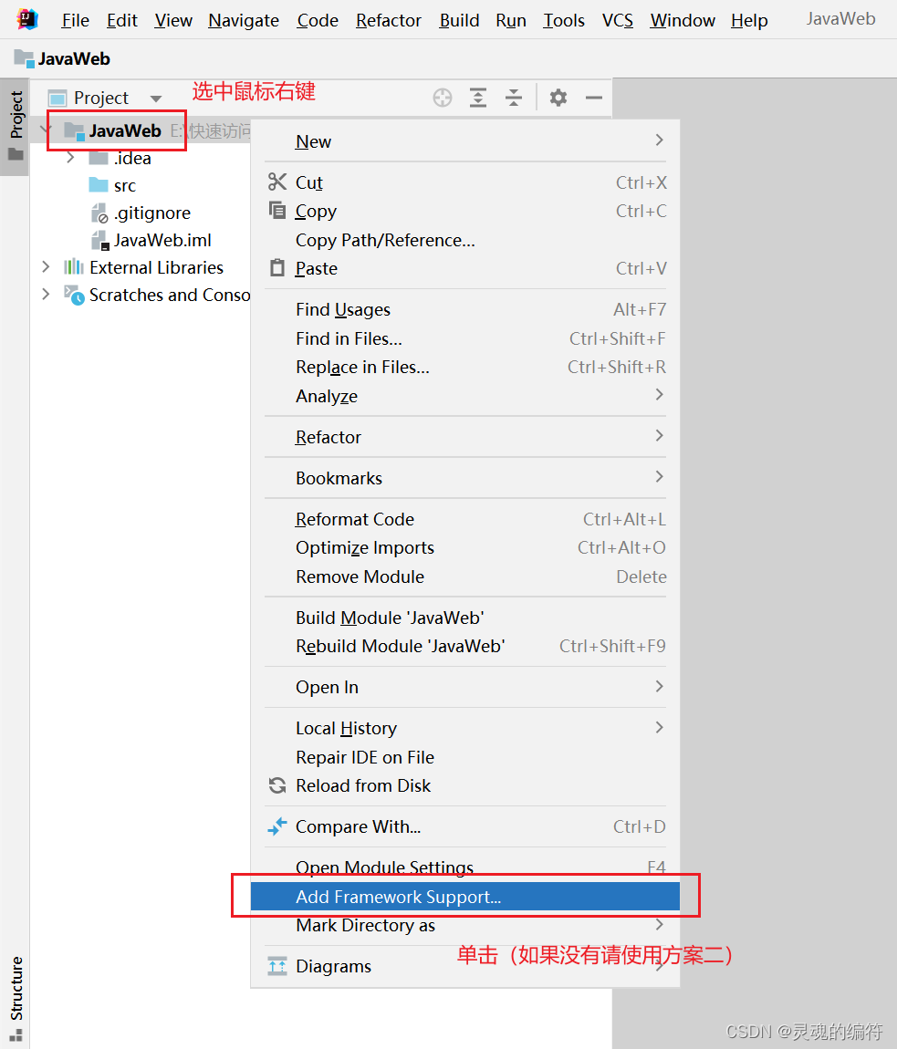Open the Help menu
This screenshot has height=1049, width=897.
coord(749,21)
